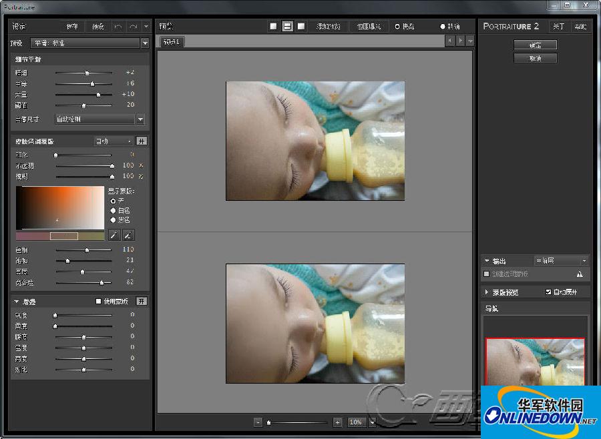Select single-pane preview layout icon
The image size is (601, 439).
tap(273, 27)
